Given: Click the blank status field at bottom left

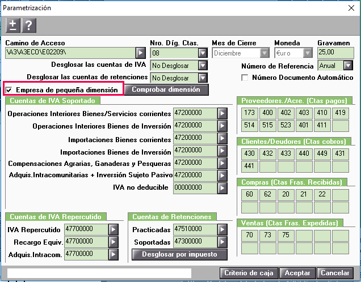Looking at the screenshot, I should [99, 274].
